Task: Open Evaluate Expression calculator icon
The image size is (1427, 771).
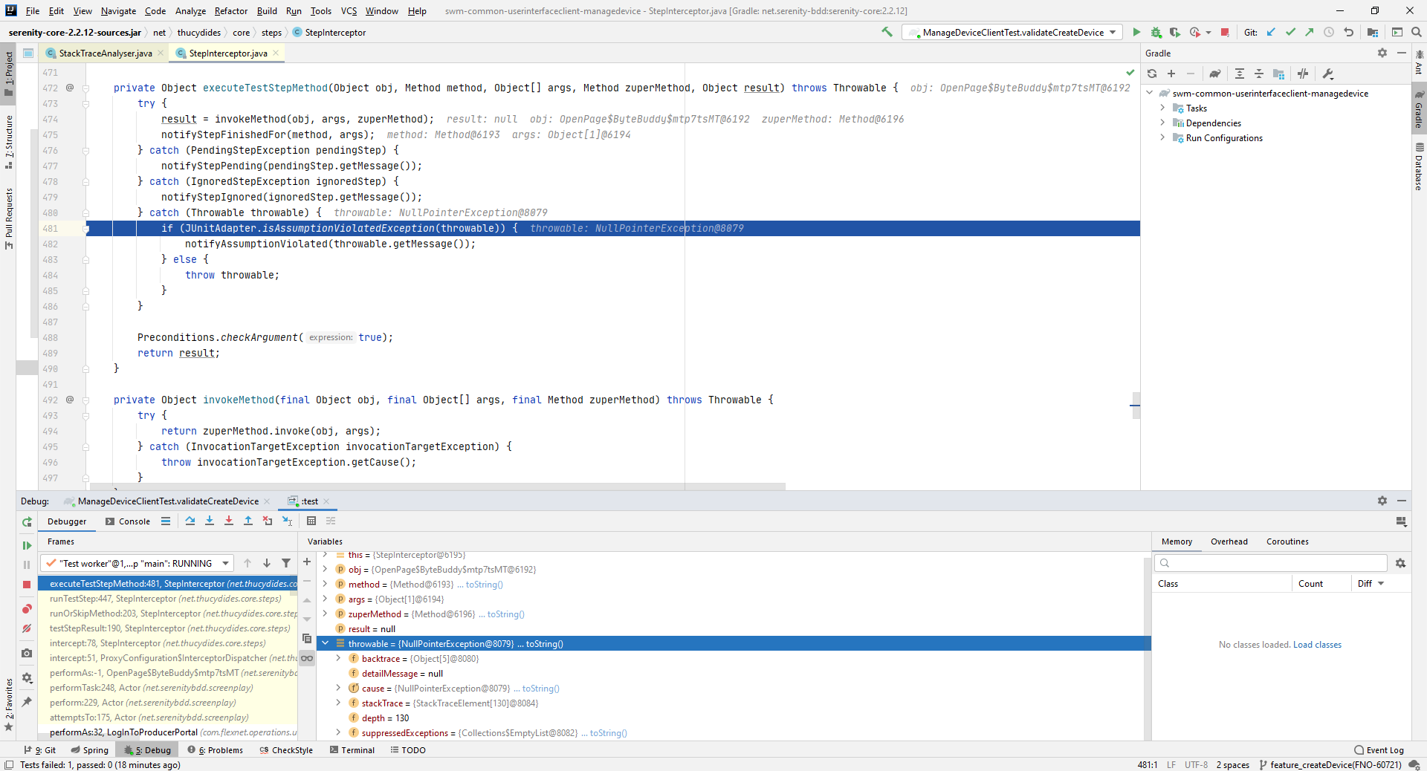Action: (311, 521)
